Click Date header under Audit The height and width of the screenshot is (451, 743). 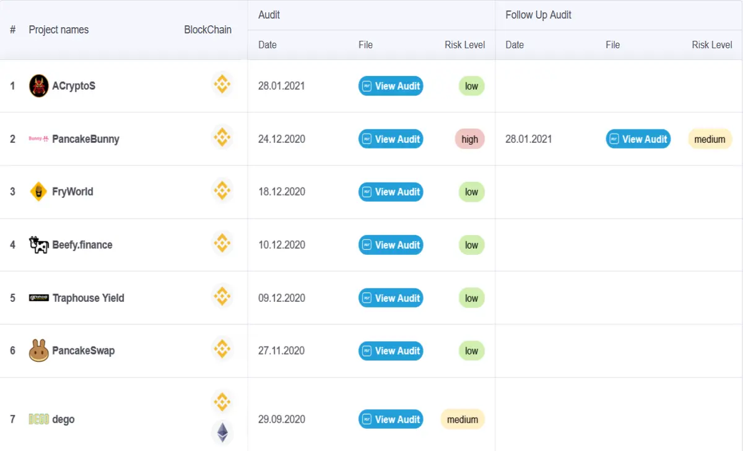coord(267,45)
